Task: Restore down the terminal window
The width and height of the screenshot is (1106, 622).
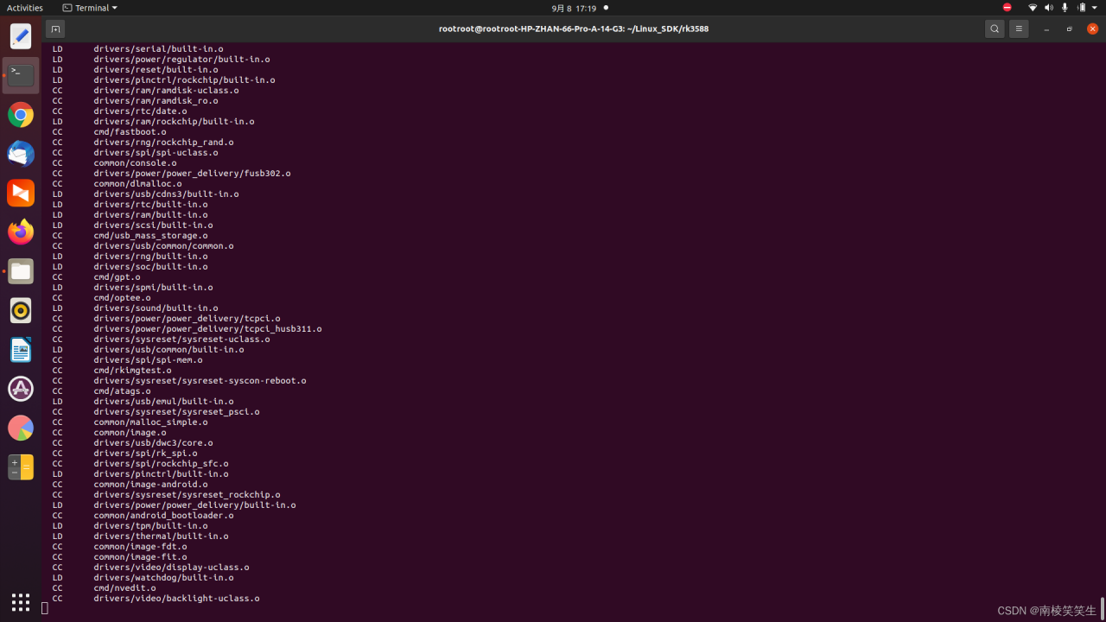Action: tap(1070, 29)
